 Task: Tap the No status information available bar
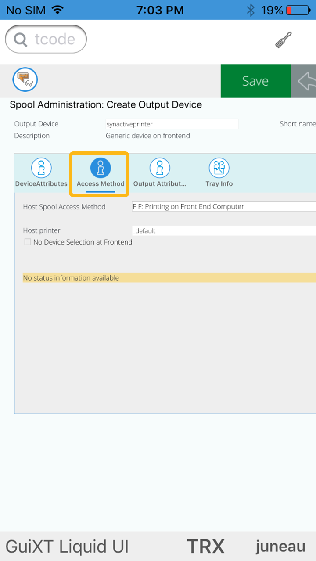pos(169,278)
